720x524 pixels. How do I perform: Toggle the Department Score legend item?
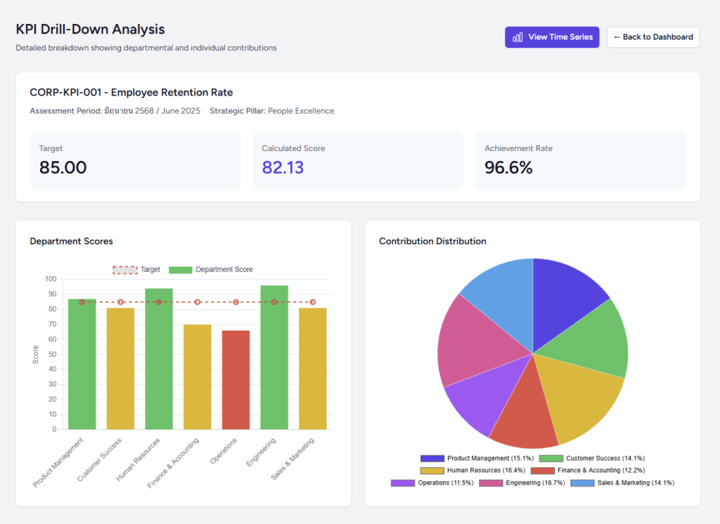tap(212, 270)
